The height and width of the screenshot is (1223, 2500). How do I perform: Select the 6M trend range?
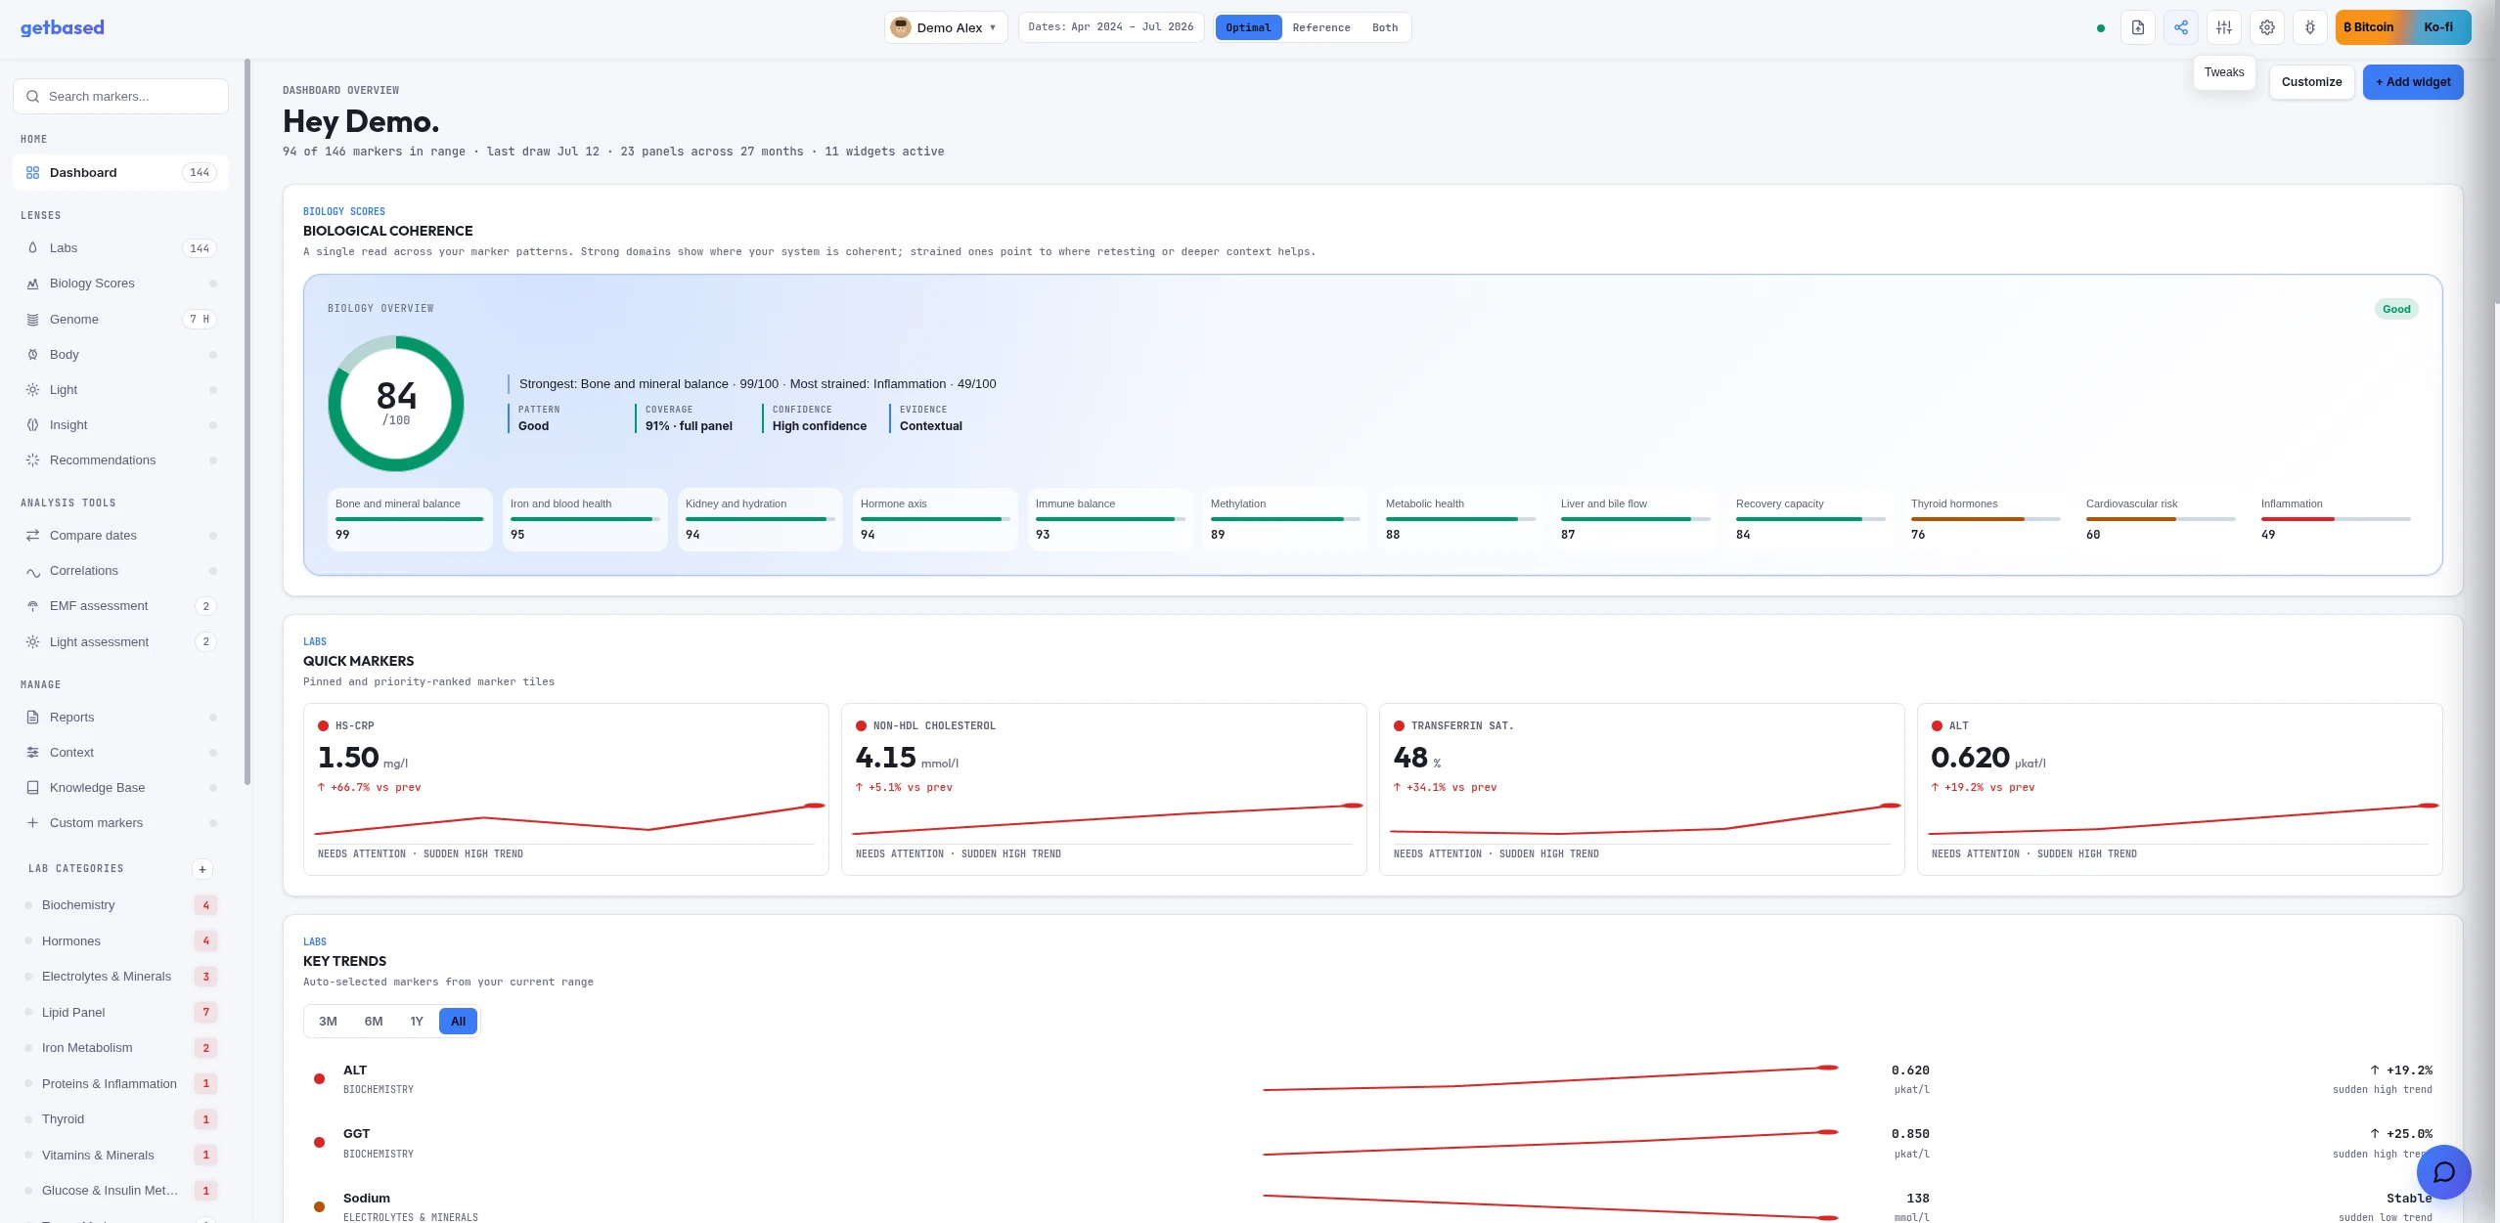pos(374,1022)
